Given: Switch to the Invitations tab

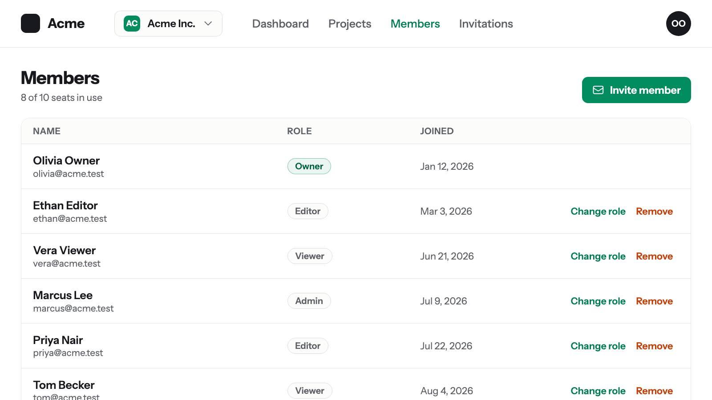Looking at the screenshot, I should click(x=486, y=24).
